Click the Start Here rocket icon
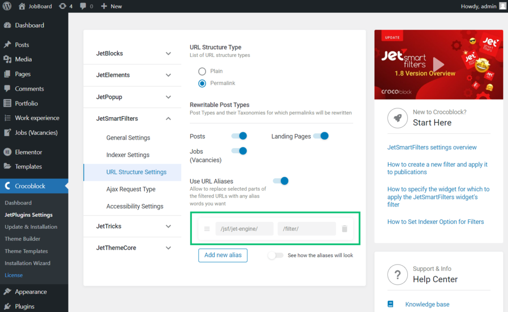Screen dimensions: 508x312 [397, 118]
